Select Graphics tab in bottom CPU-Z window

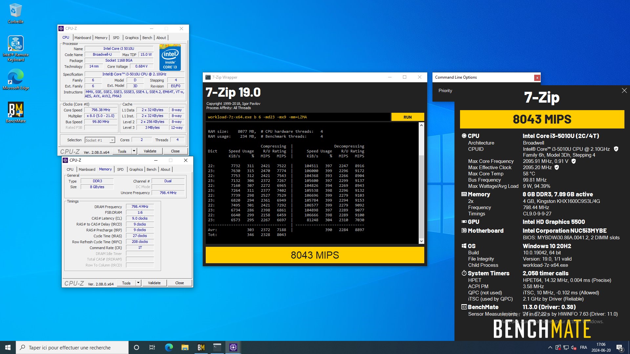point(136,169)
